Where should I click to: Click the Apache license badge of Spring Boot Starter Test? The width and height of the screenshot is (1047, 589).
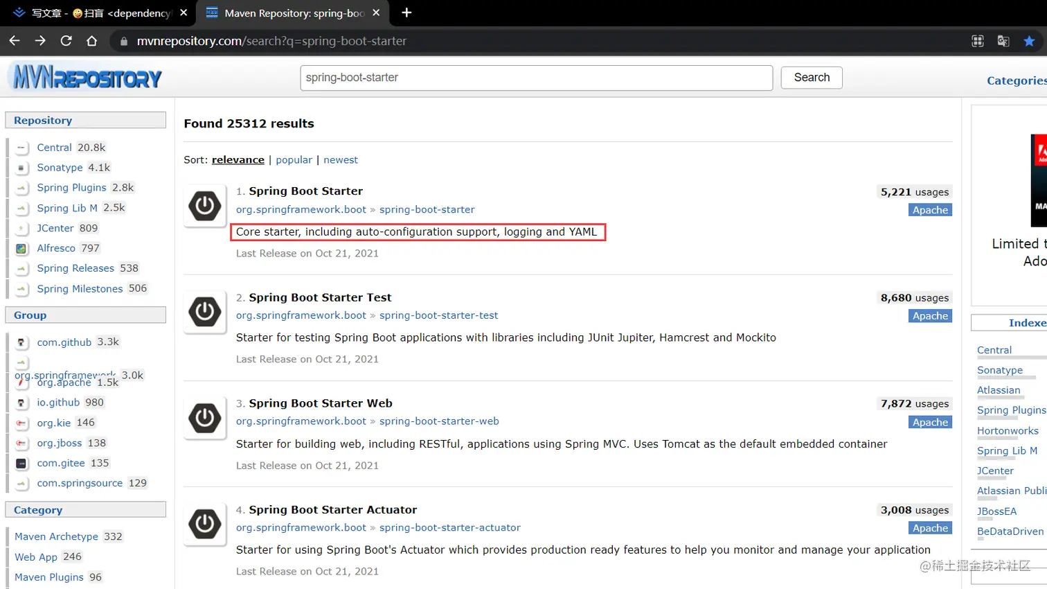(x=930, y=316)
